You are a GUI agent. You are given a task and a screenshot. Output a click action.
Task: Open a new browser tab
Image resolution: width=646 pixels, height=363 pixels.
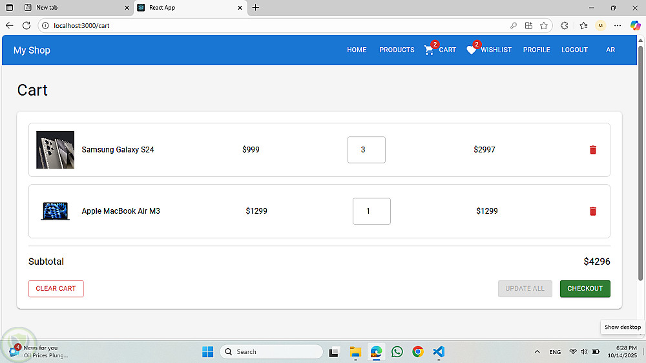(x=255, y=7)
